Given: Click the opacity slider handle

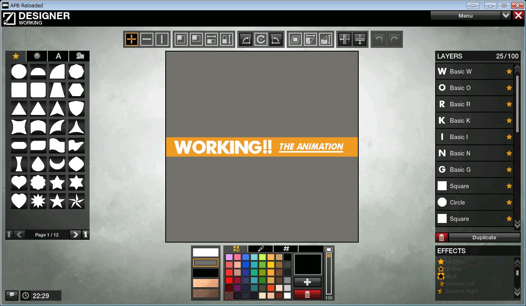Looking at the screenshot, I should 328,256.
